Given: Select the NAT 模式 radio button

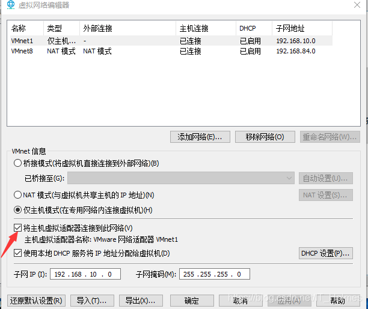Looking at the screenshot, I should tap(17, 194).
